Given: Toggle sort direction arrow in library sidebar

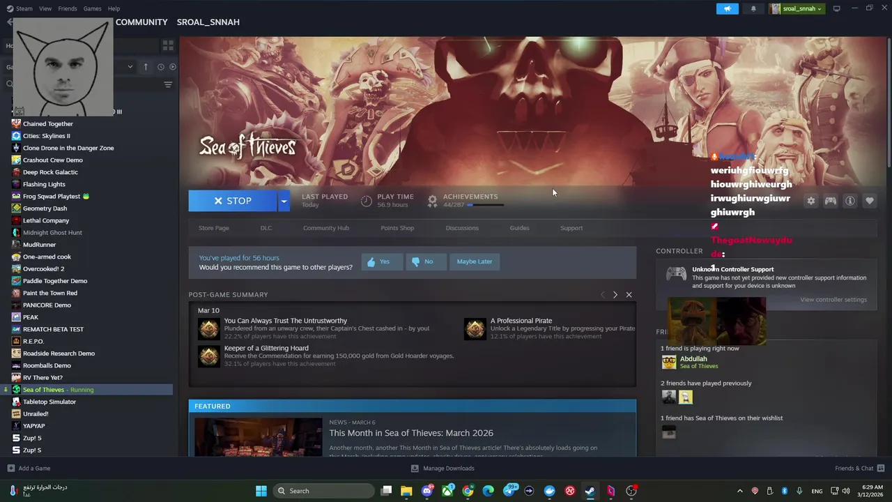Looking at the screenshot, I should tap(146, 67).
